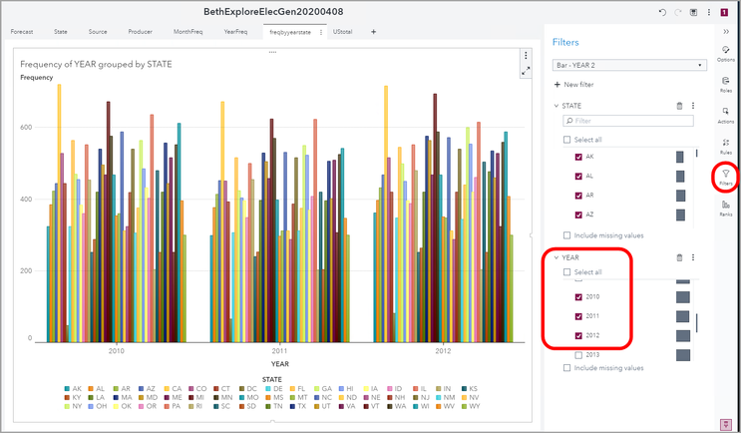Enable Include missing values under STATE
The width and height of the screenshot is (741, 433).
(567, 234)
